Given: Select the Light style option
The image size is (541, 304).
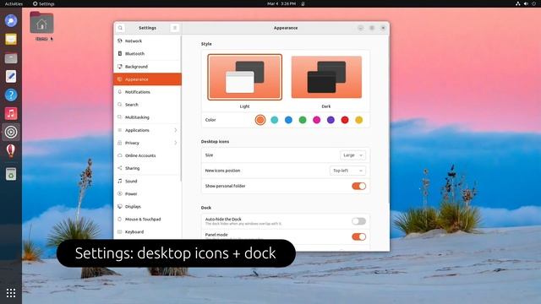Looking at the screenshot, I should (244, 77).
